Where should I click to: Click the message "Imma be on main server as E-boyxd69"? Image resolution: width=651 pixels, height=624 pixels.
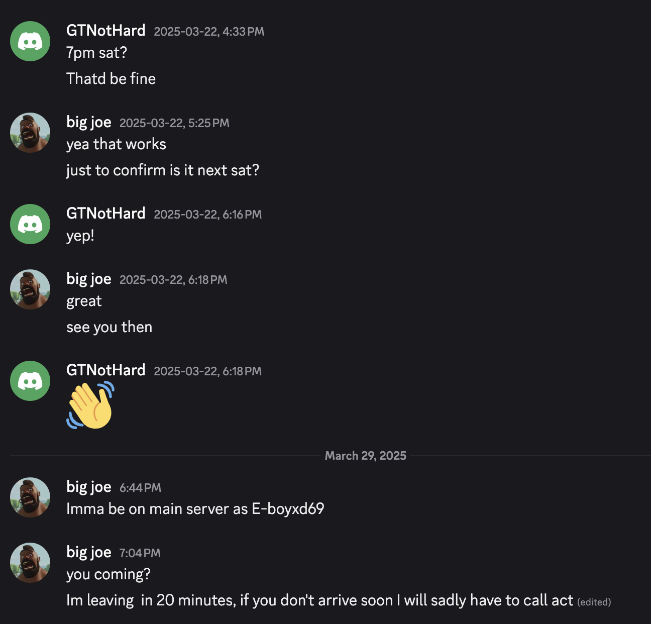click(x=195, y=509)
